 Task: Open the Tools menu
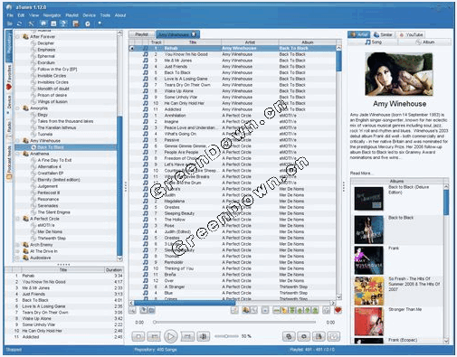click(105, 15)
